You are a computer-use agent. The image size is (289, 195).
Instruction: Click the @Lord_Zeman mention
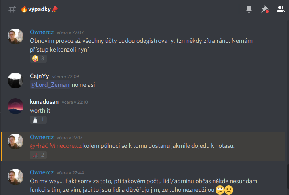coord(50,85)
